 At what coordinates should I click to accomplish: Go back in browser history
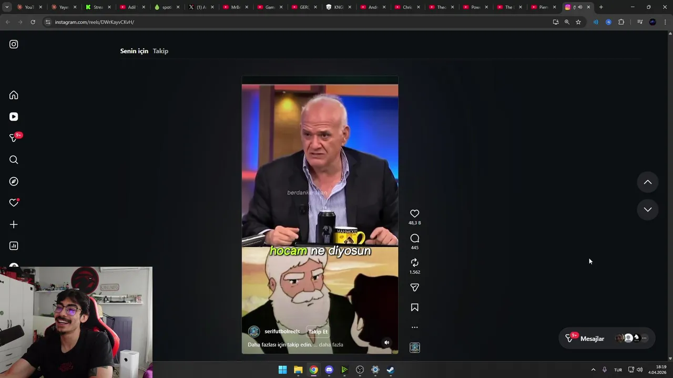click(7, 22)
